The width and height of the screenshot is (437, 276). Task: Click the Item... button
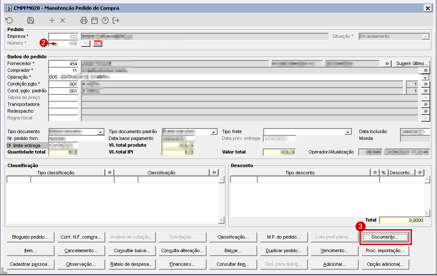point(30,250)
